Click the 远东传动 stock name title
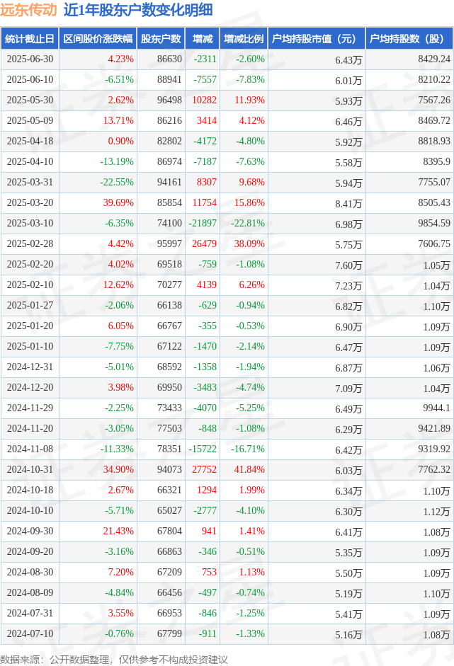This screenshot has width=454, height=666. point(28,10)
